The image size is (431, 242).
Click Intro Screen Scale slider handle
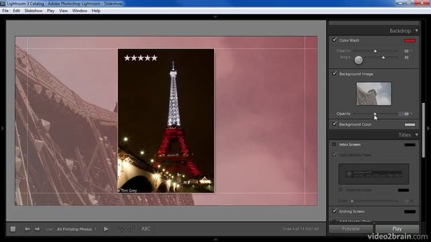352,201
